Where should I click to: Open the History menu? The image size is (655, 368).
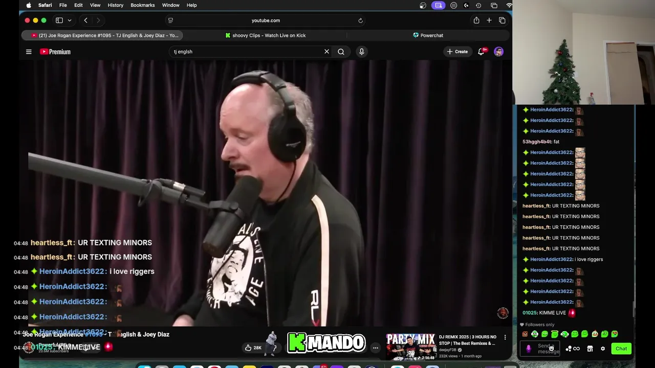tap(115, 5)
